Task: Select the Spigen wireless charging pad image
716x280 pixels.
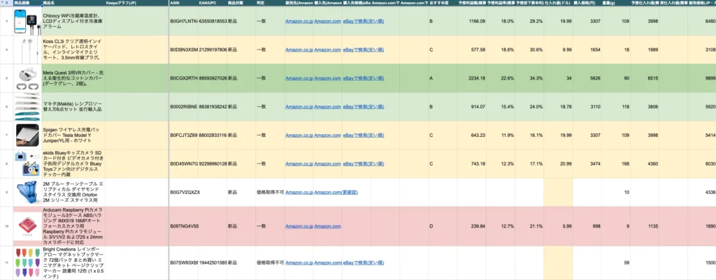Action: (27, 135)
